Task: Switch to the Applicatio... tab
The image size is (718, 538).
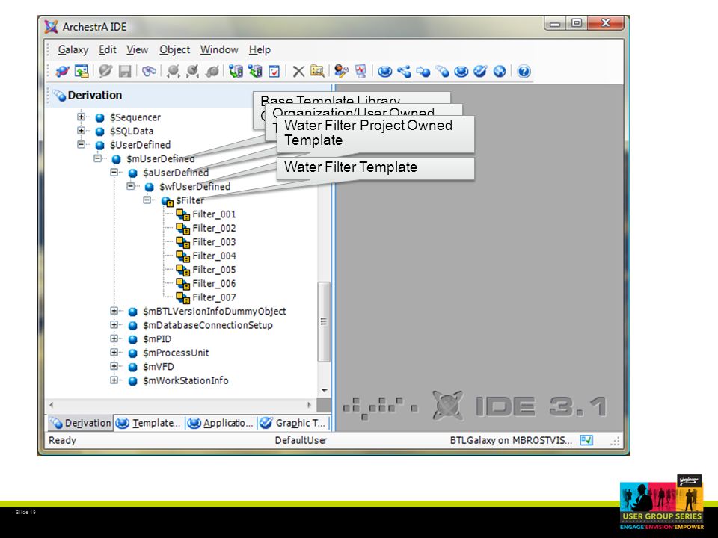Action: [221, 423]
